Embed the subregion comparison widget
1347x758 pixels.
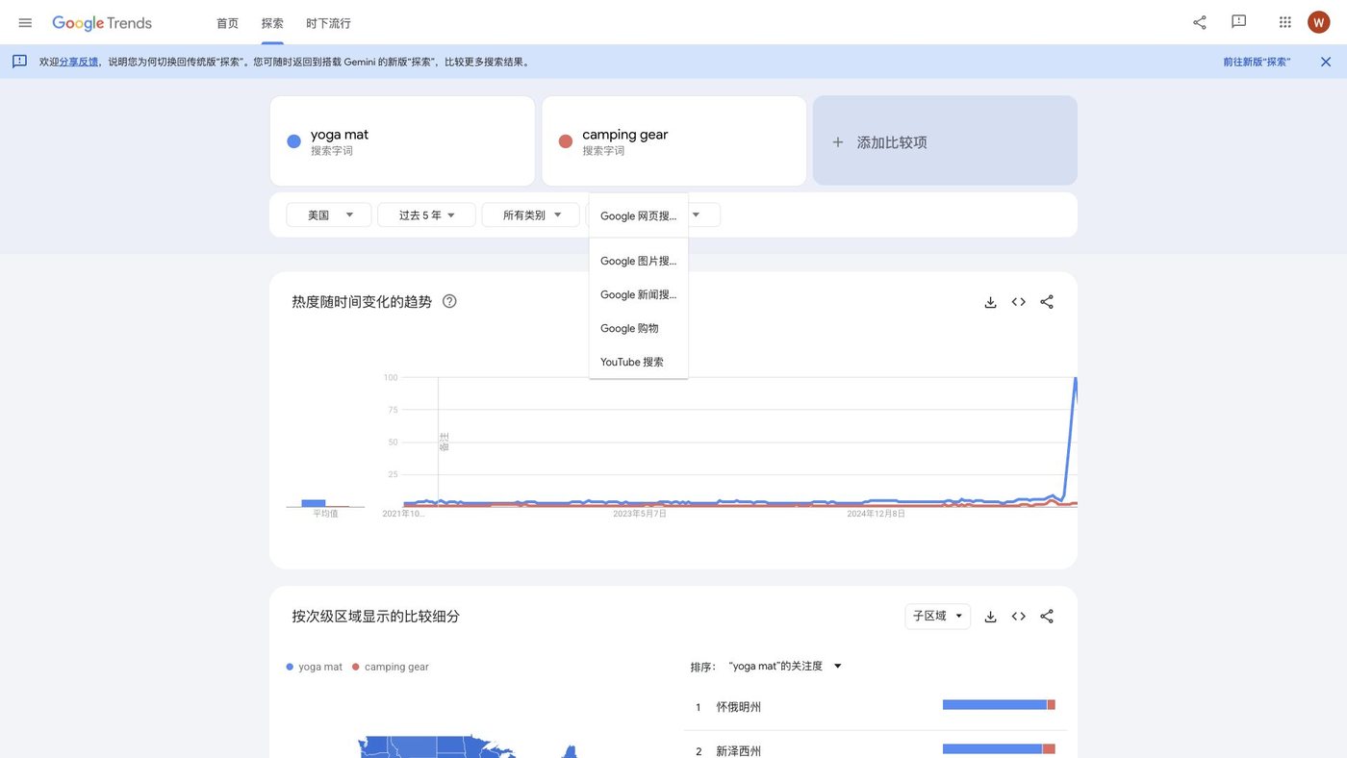click(x=1019, y=617)
